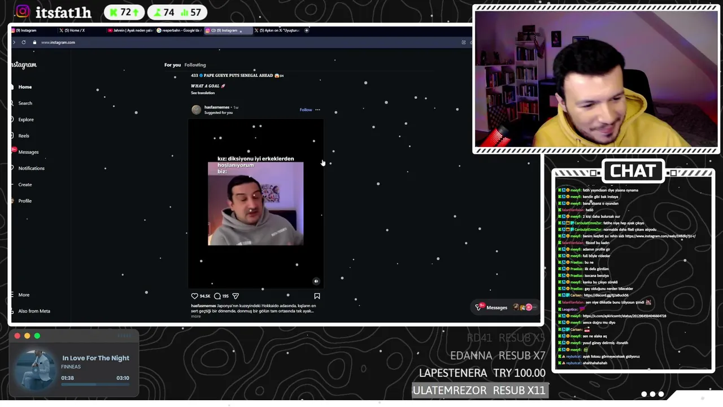
Task: Open the floating Messages pill icon
Action: pos(479,308)
